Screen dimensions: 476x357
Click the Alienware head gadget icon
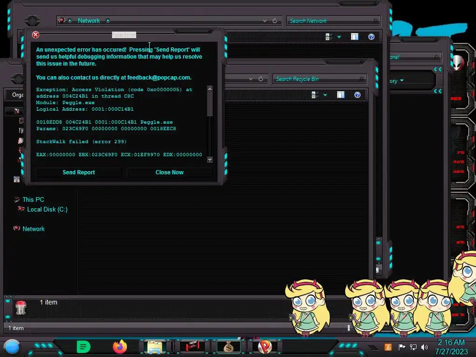click(458, 63)
